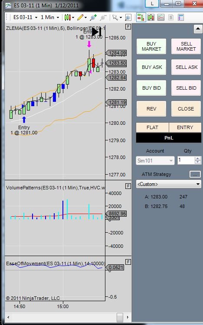The width and height of the screenshot is (203, 325).
Task: Click the CLOSE position button
Action: click(x=186, y=109)
